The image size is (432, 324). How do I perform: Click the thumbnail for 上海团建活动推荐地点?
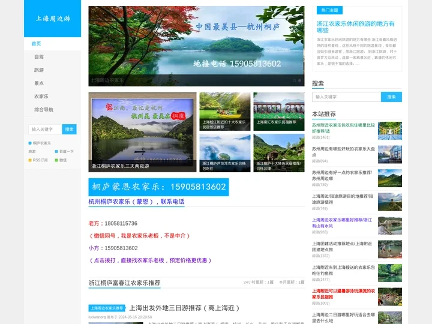[390, 249]
